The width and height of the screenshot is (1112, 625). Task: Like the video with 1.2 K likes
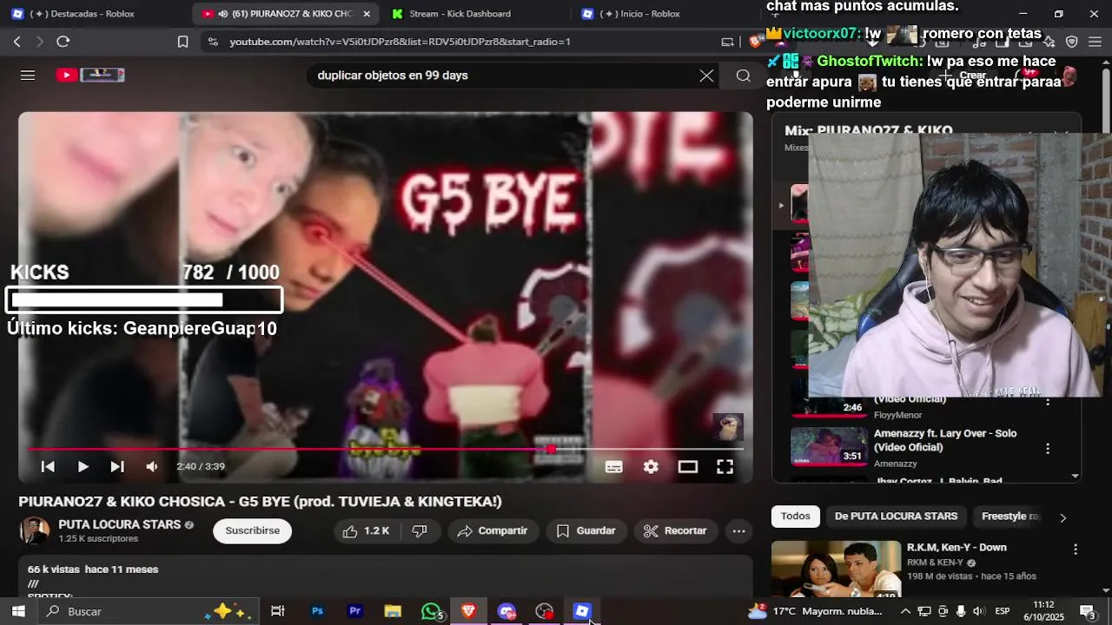(366, 531)
